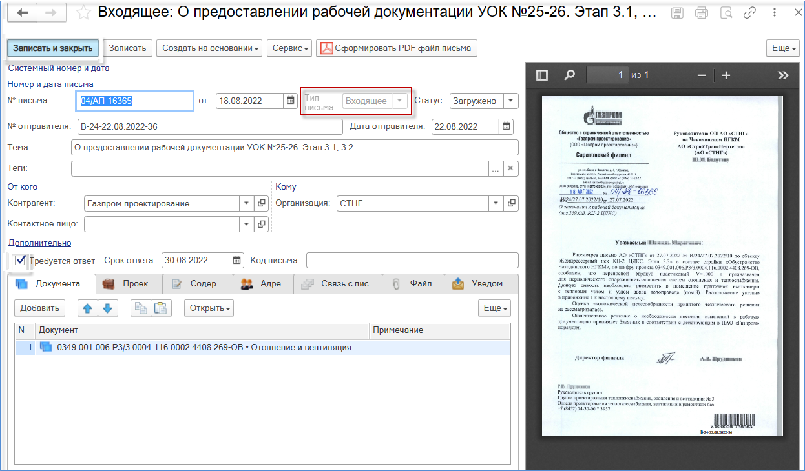The height and width of the screenshot is (471, 805).
Task: Move the document row down with the blue arrow
Action: (x=107, y=308)
